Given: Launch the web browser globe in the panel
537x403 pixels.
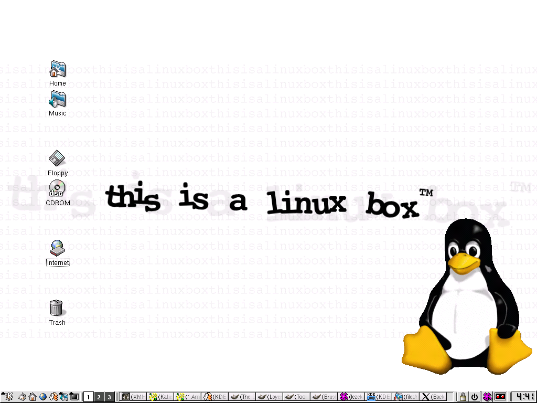Looking at the screenshot, I should (43, 397).
